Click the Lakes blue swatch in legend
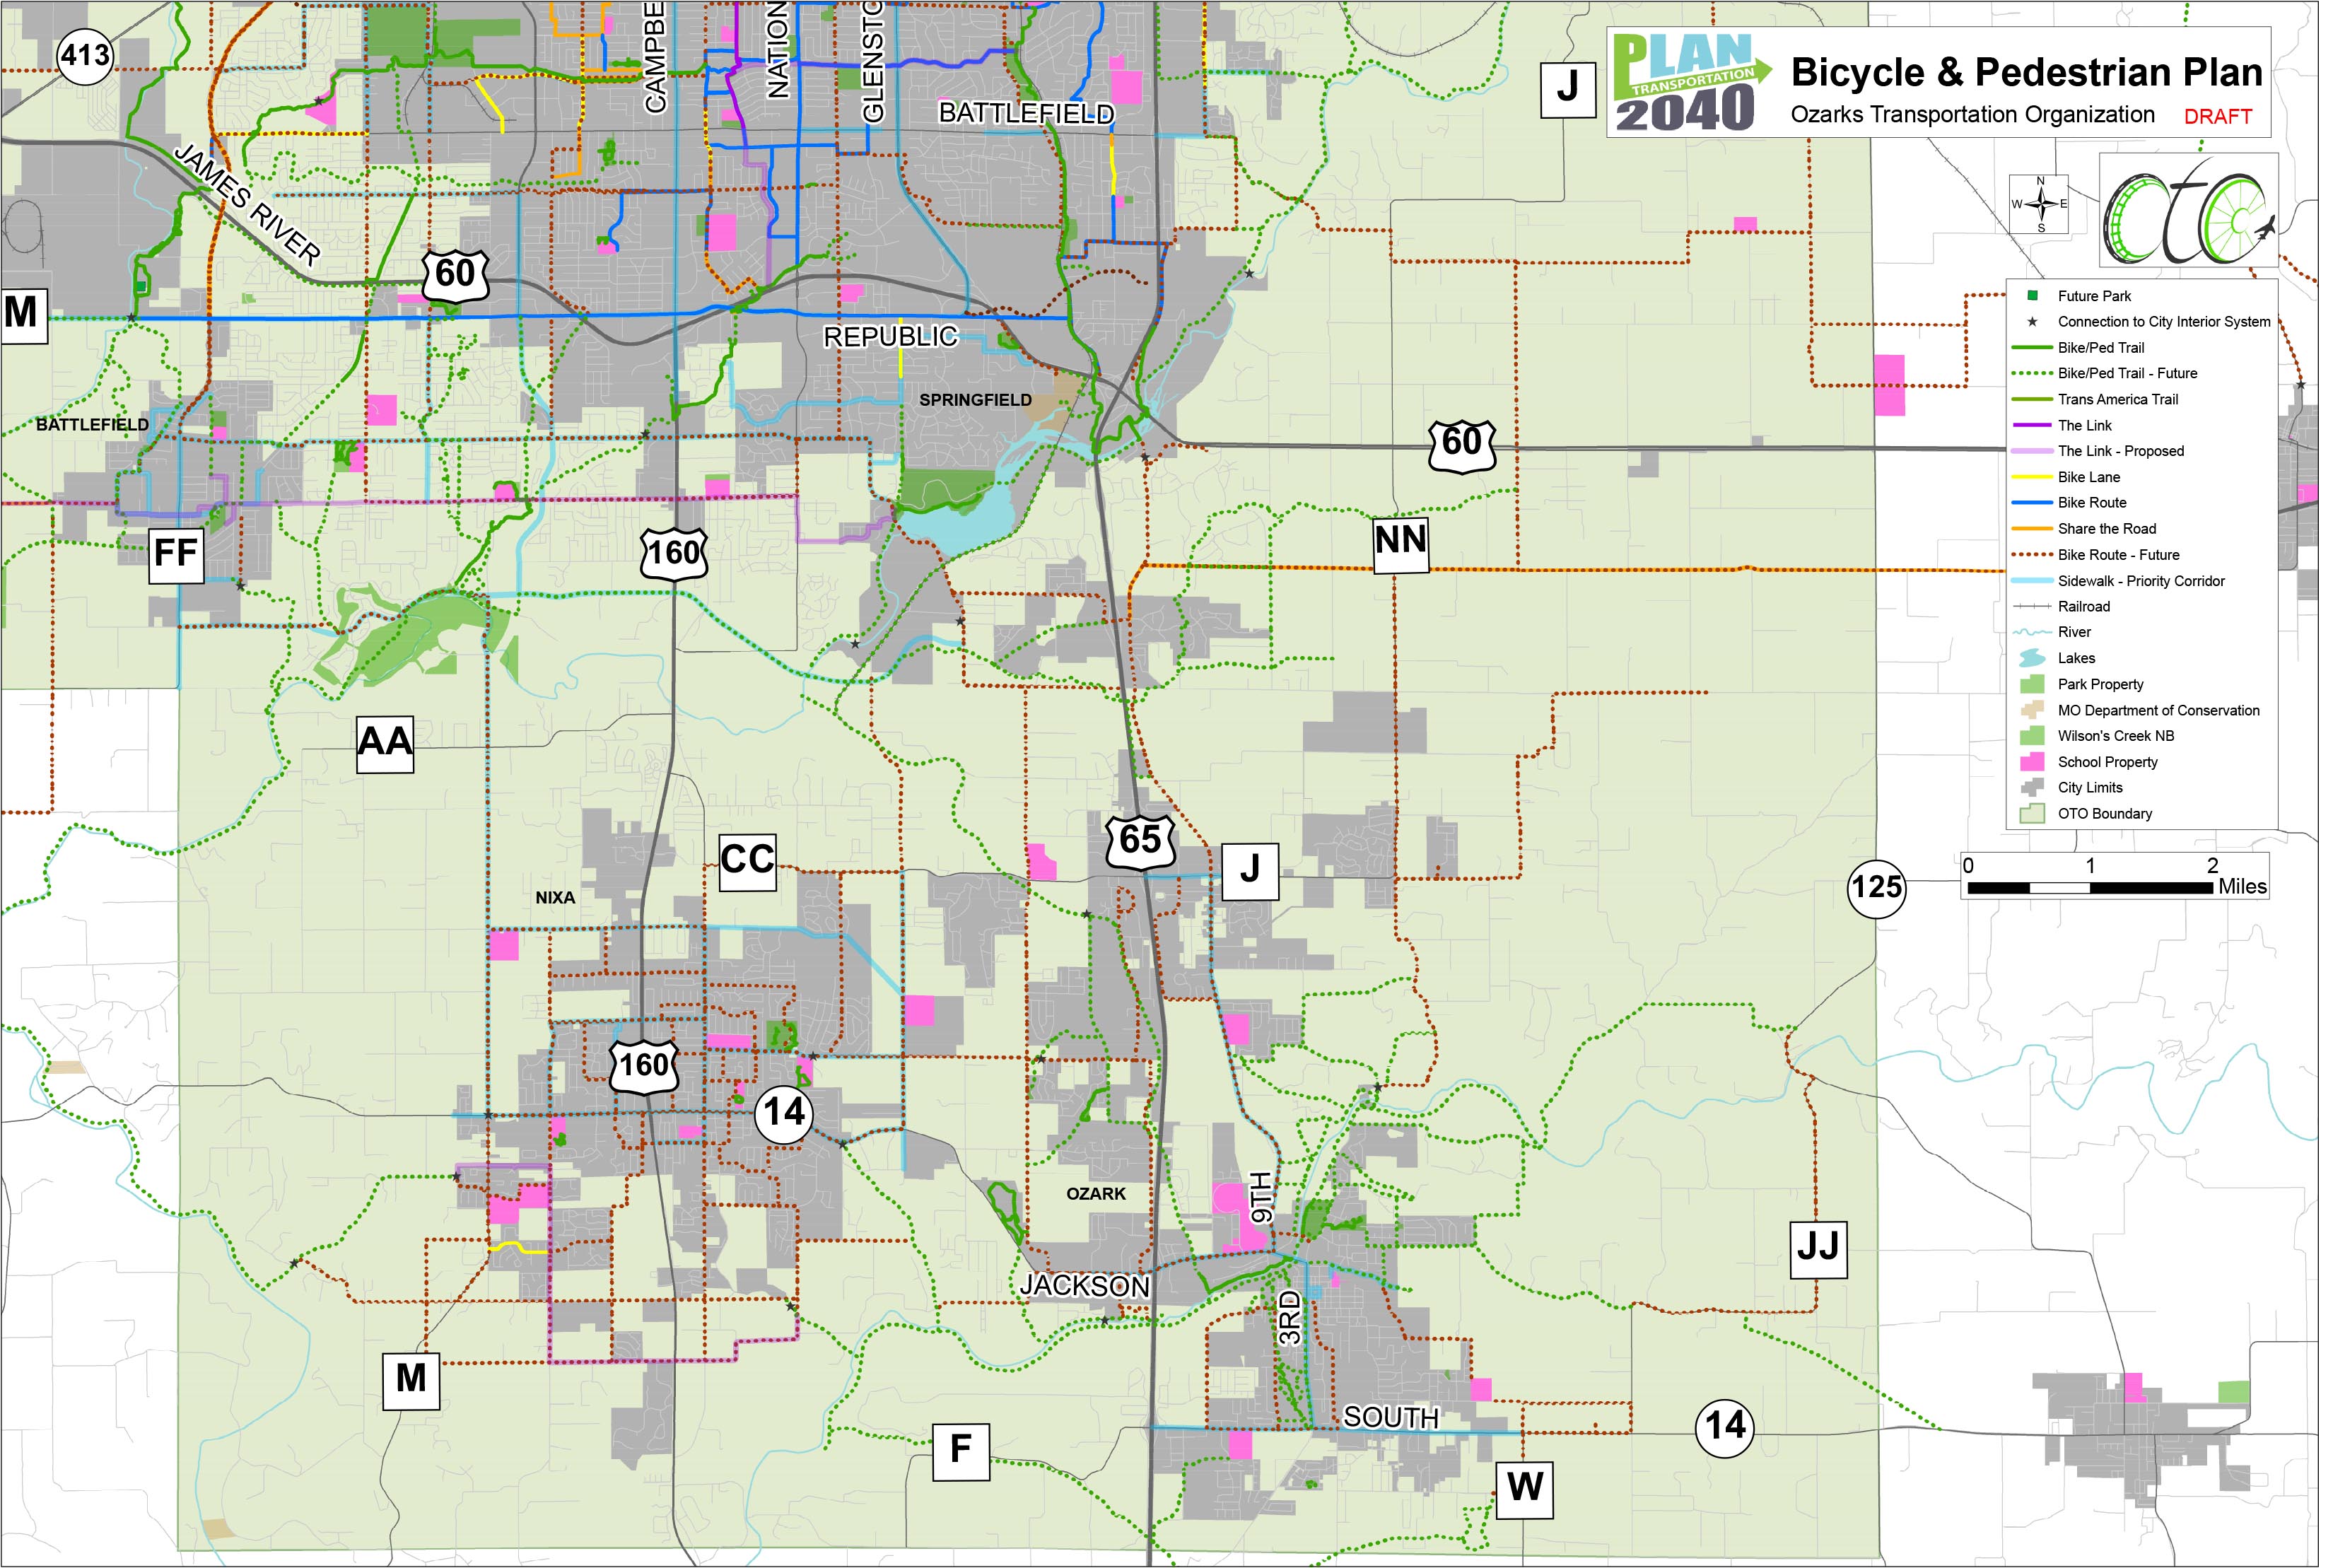The height and width of the screenshot is (1568, 2333). [x=2031, y=658]
